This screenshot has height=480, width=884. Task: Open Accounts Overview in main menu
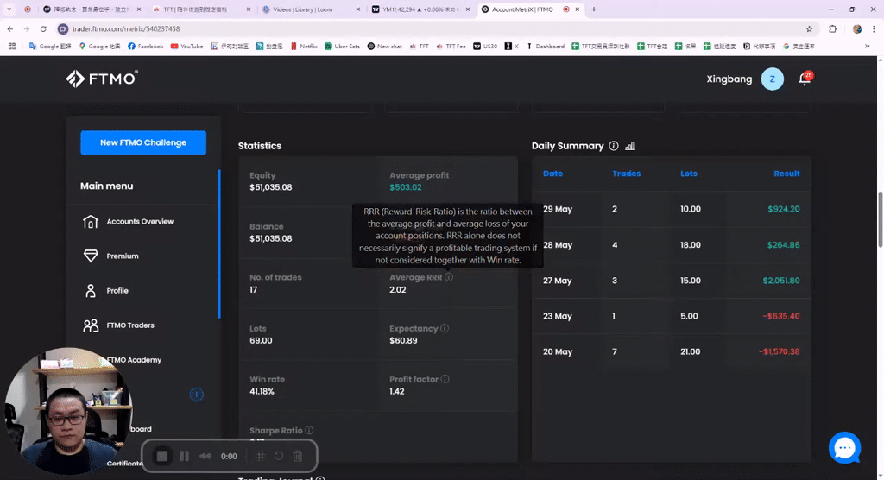coord(140,222)
